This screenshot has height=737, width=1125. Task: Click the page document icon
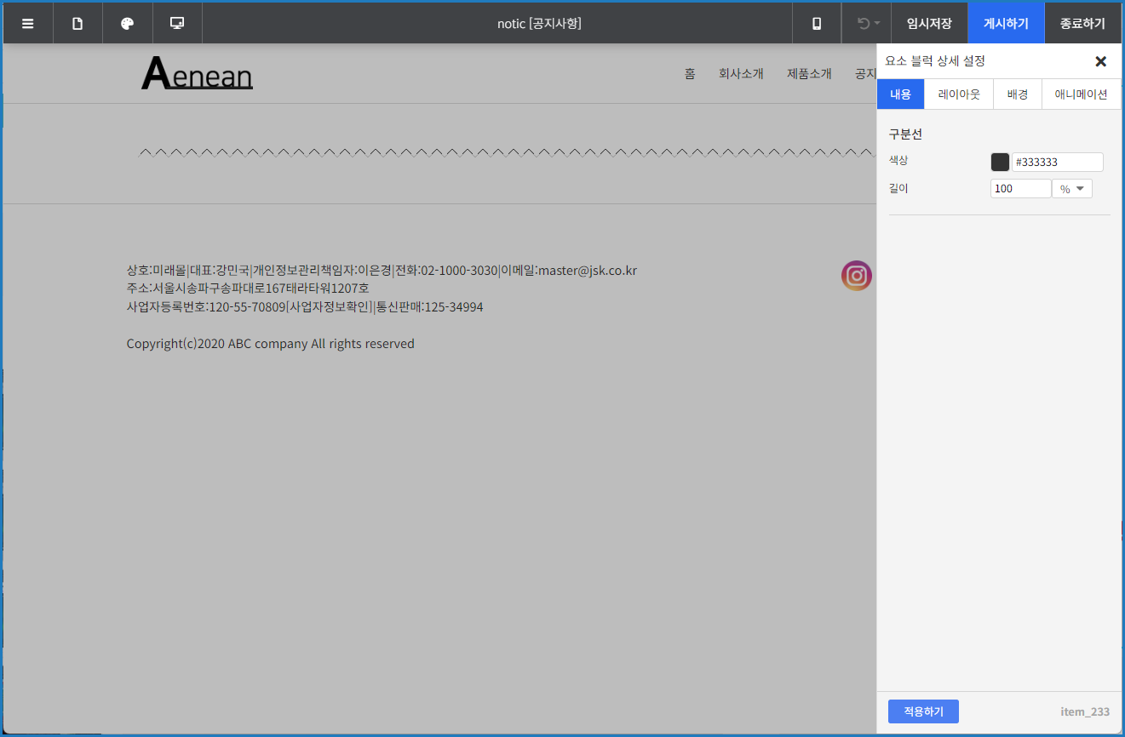77,24
